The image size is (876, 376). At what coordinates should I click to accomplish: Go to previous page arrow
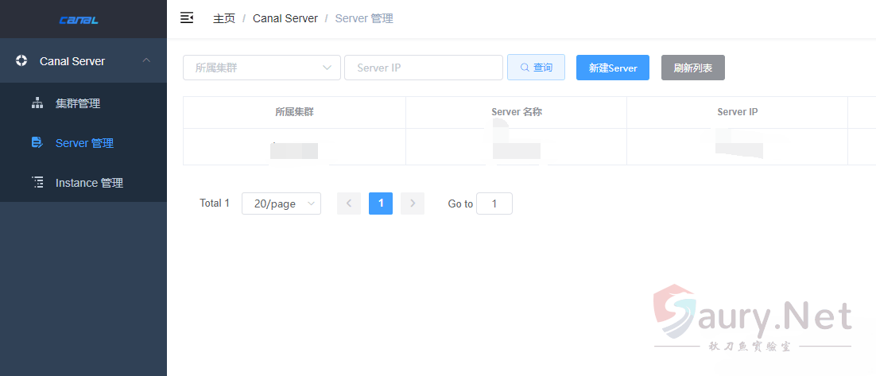pyautogui.click(x=349, y=204)
